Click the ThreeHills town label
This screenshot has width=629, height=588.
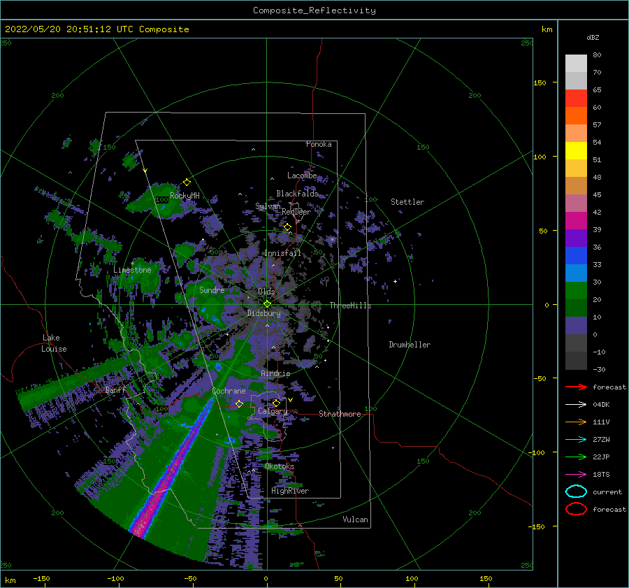[351, 306]
